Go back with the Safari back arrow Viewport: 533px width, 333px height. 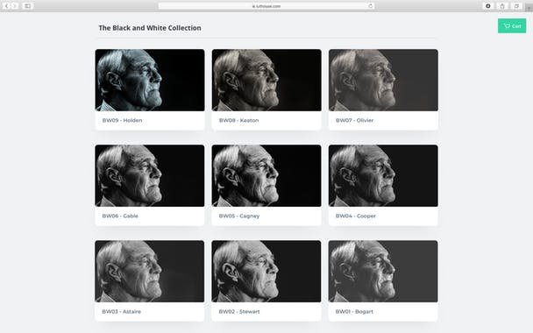coord(6,6)
